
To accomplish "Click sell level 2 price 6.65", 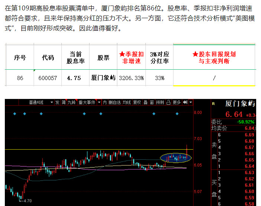I will tap(249, 160).
